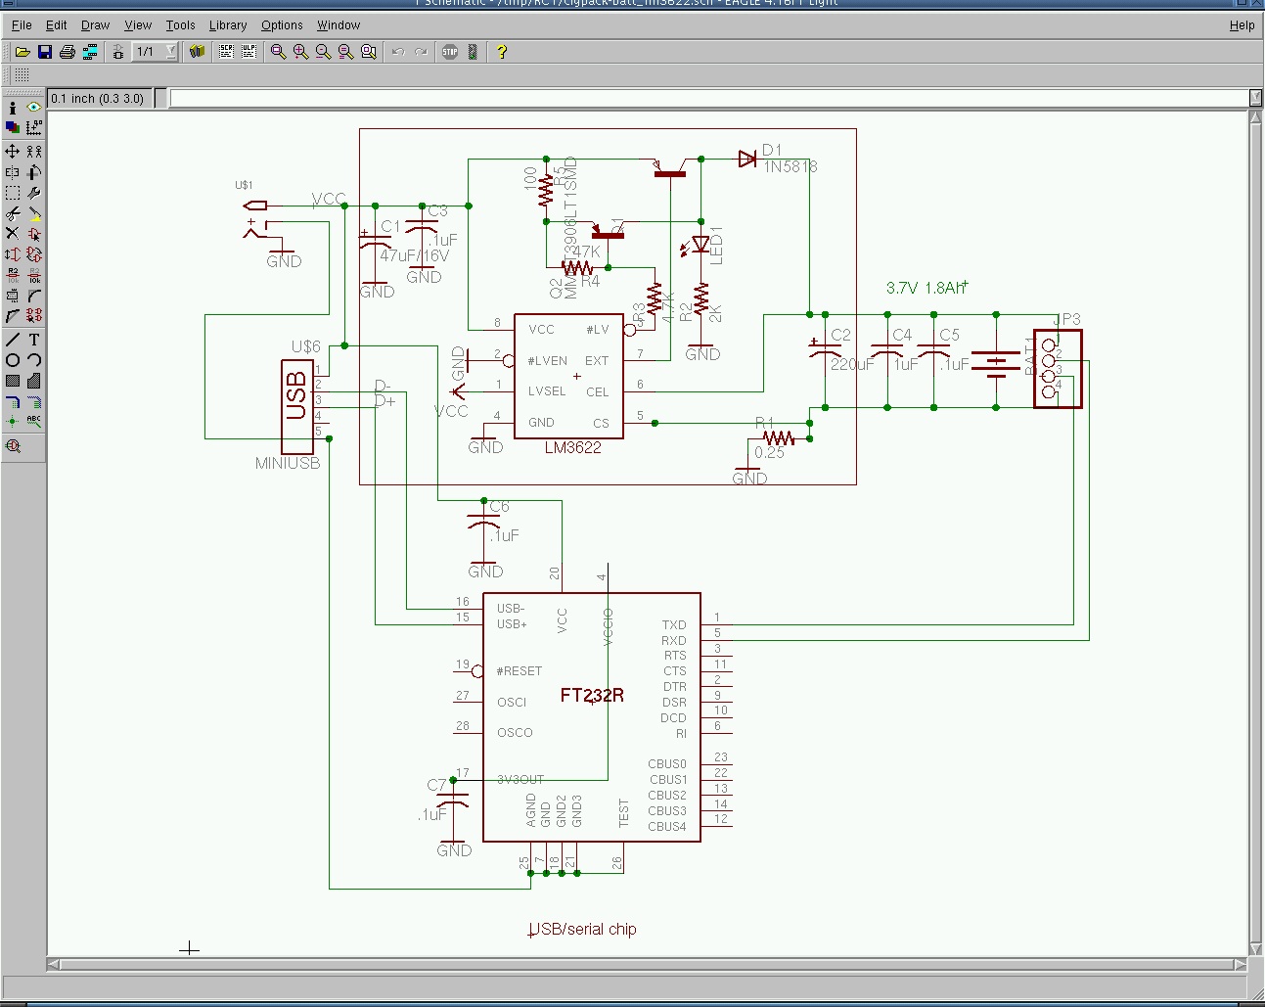Toggle the grid settings button

tap(22, 74)
